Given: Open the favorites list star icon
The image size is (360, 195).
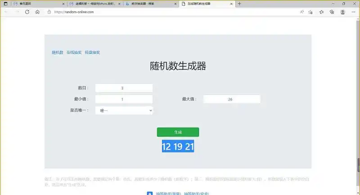Looking at the screenshot, I should pos(321,12).
